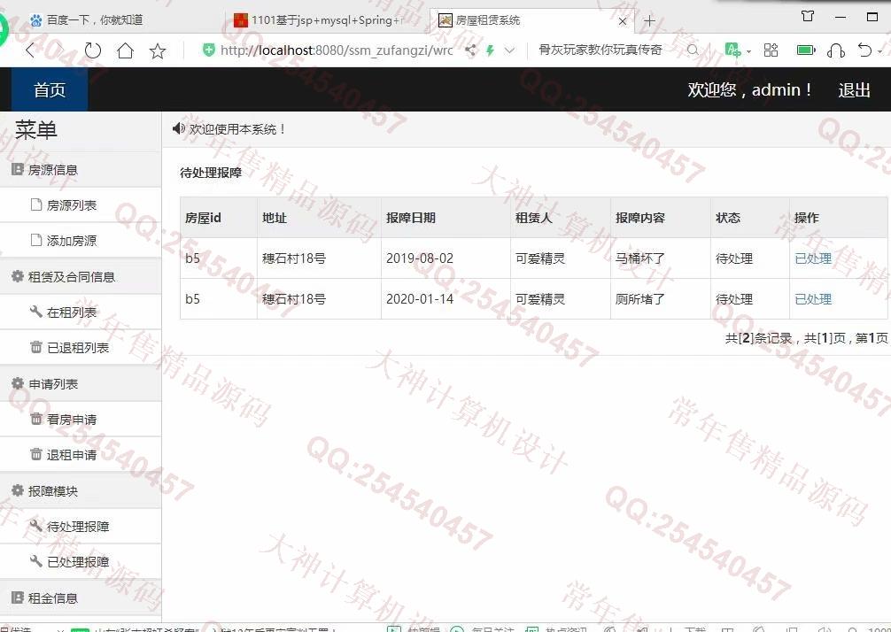This screenshot has width=891, height=632.
Task: Go back with the browser back arrow
Action: [x=32, y=50]
